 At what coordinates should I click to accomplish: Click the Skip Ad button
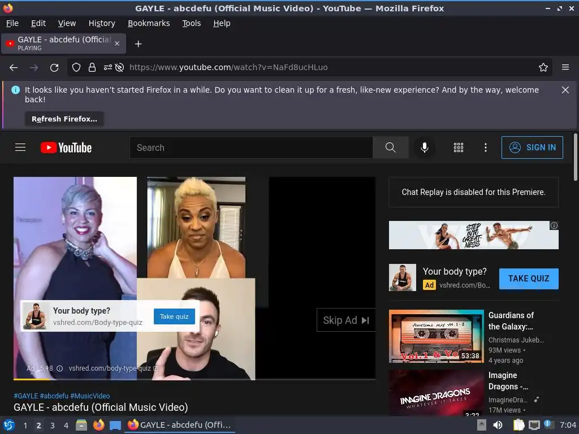pyautogui.click(x=346, y=320)
